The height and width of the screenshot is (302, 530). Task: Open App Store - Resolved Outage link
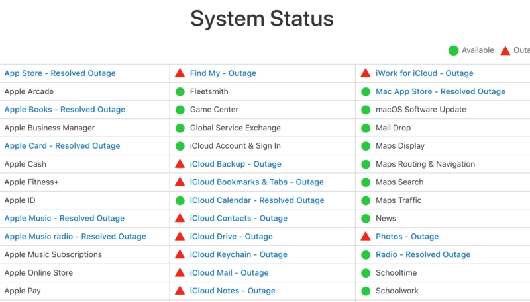click(x=60, y=73)
